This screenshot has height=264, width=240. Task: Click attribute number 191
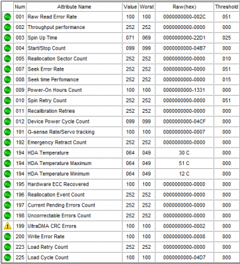point(20,132)
